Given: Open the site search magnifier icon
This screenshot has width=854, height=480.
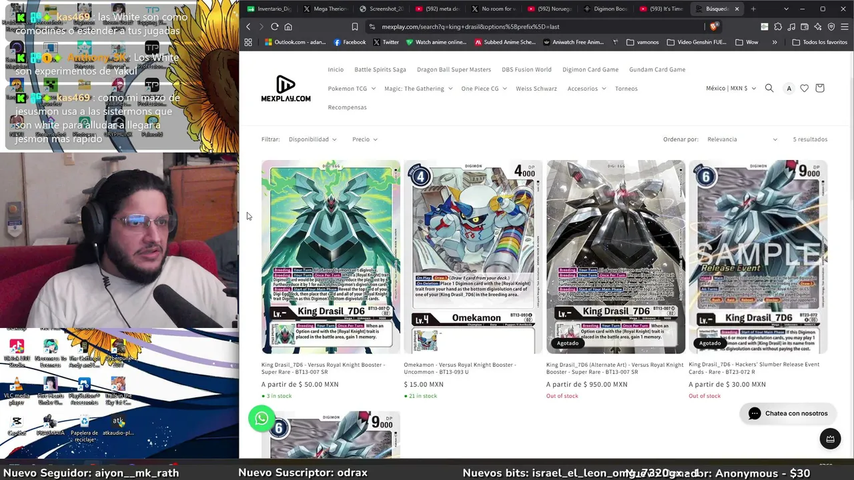Looking at the screenshot, I should (769, 88).
